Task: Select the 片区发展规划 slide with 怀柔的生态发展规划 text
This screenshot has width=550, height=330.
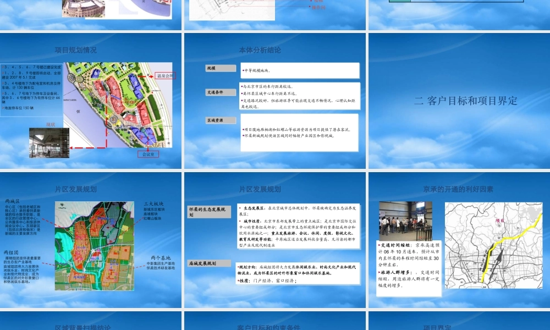Action: point(275,240)
